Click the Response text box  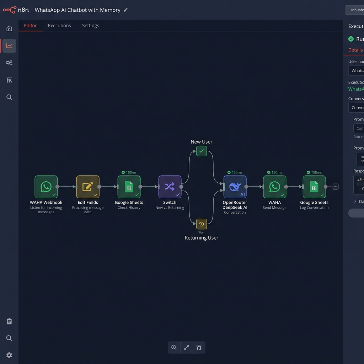coord(359,185)
